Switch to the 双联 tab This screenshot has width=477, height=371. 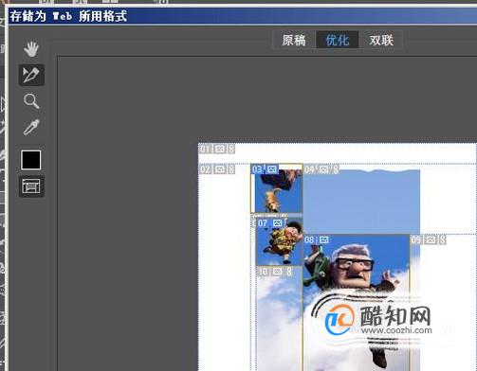(x=381, y=40)
